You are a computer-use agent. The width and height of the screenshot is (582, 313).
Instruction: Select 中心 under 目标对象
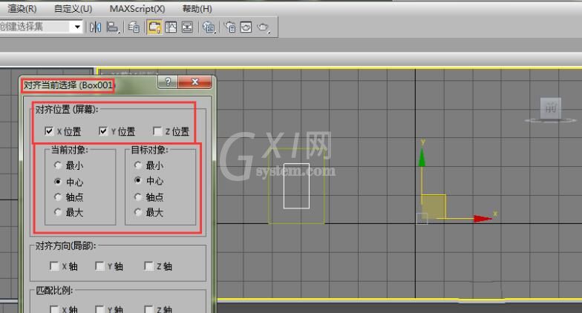138,180
